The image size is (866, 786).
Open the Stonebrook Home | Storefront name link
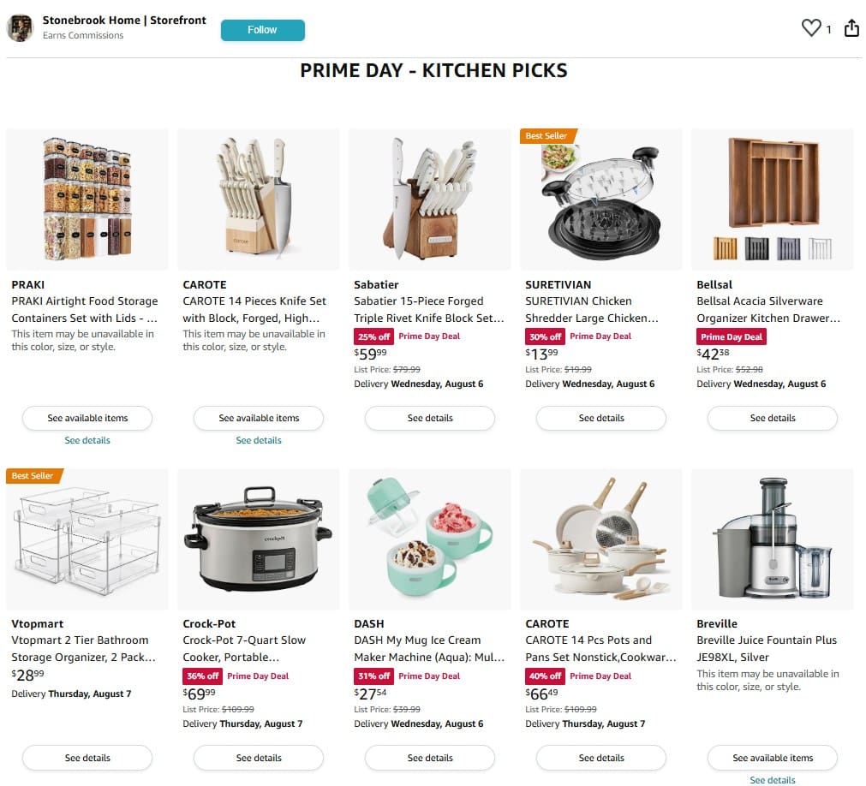pos(124,21)
